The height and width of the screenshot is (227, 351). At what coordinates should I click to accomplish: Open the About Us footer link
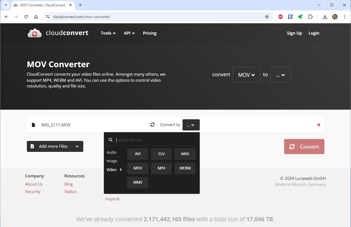tap(34, 184)
